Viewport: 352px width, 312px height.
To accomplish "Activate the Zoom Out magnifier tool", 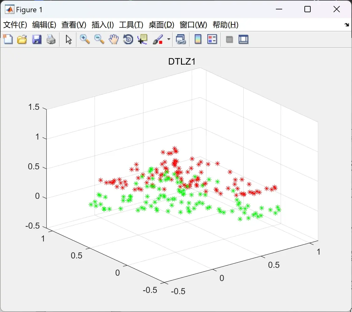I will pyautogui.click(x=99, y=39).
